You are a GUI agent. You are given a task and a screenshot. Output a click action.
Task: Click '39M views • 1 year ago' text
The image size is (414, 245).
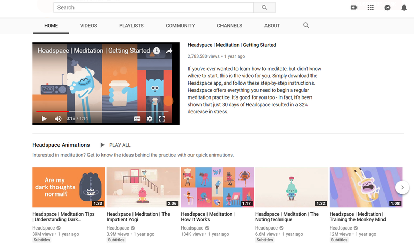55,234
